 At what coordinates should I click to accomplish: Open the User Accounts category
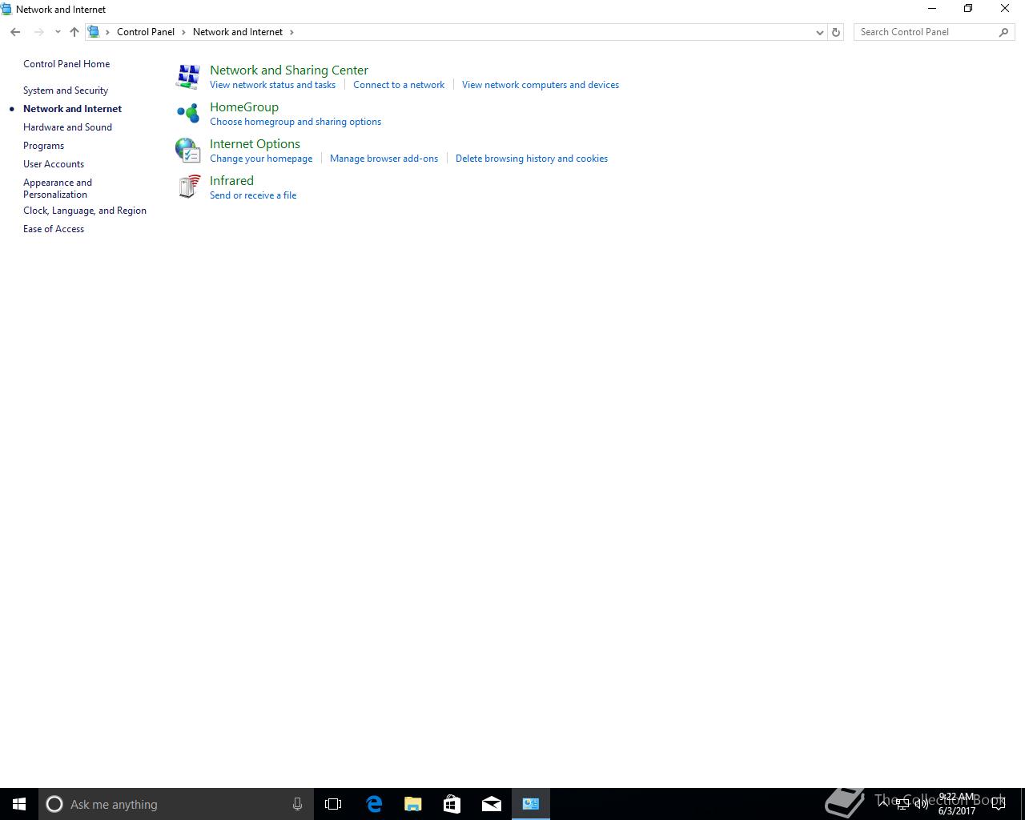[x=54, y=164]
